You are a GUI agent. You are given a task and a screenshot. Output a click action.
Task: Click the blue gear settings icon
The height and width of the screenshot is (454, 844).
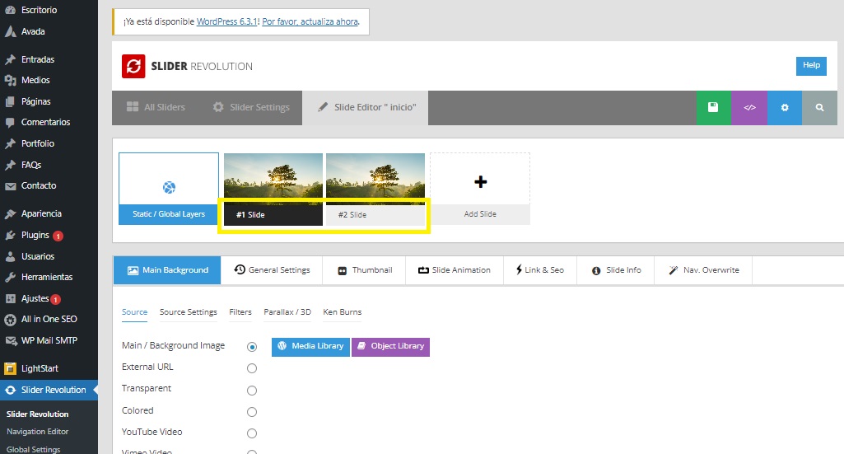click(785, 107)
